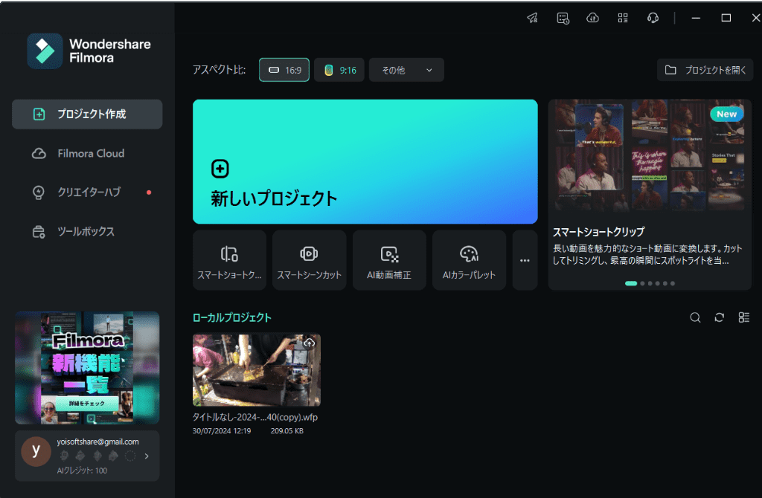The width and height of the screenshot is (762, 498).
Task: Select プロジェクト作成 in the sidebar
Action: point(87,114)
